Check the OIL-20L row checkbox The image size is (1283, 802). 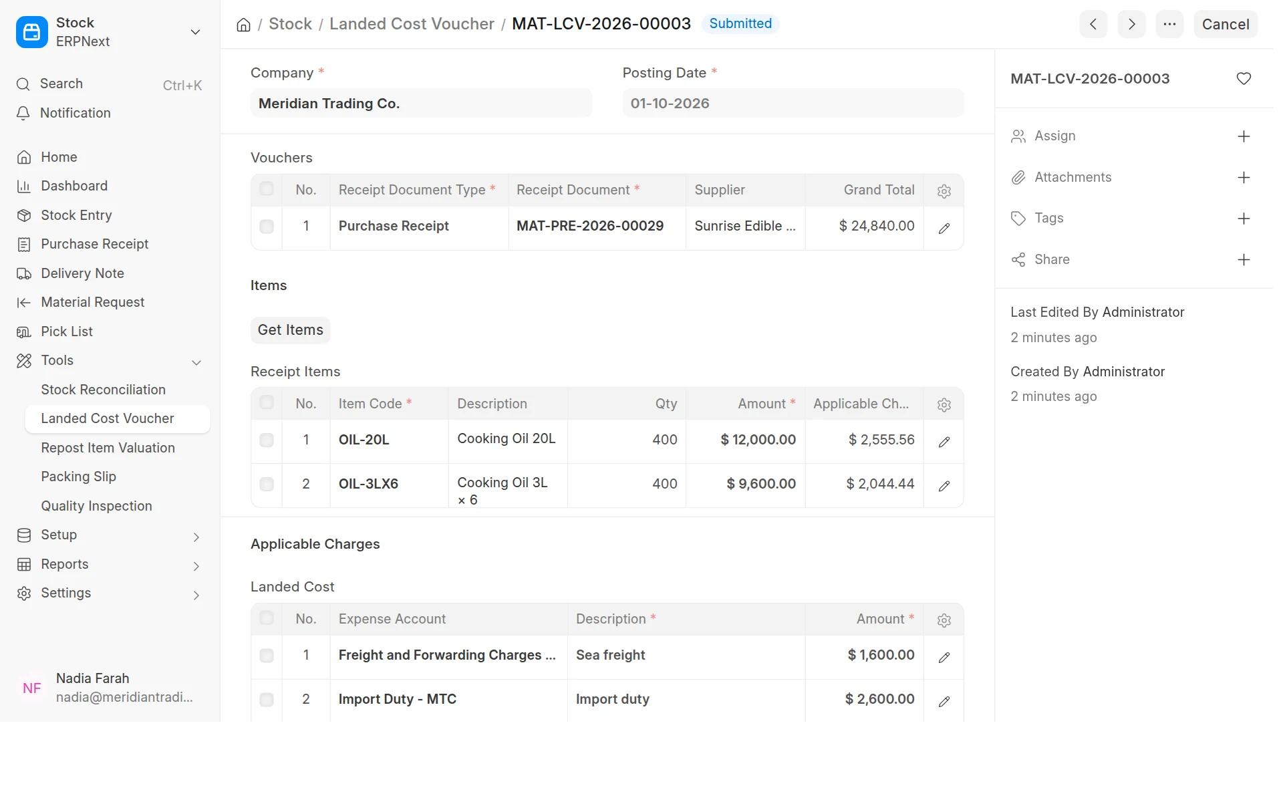(267, 440)
